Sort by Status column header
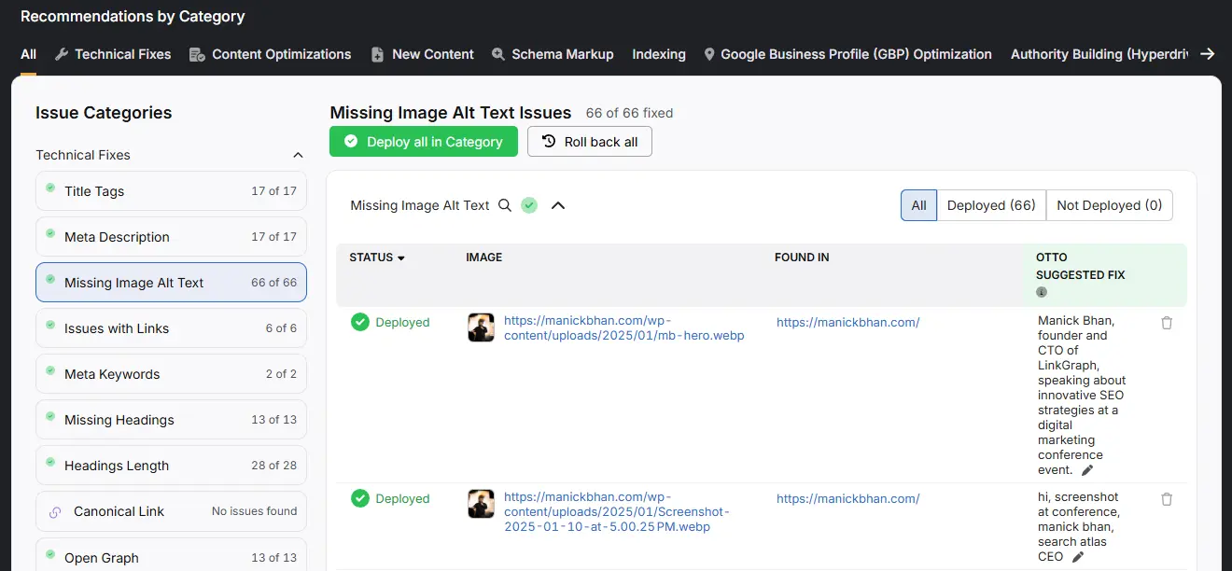 pos(377,258)
